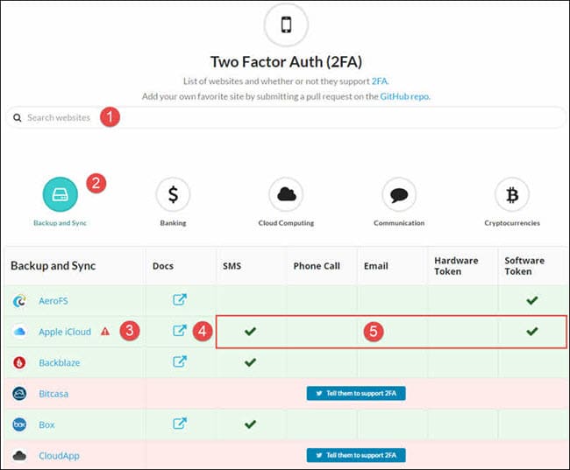Click the Two Factor Auth (2FA) title
570x470 pixels.
[x=286, y=62]
